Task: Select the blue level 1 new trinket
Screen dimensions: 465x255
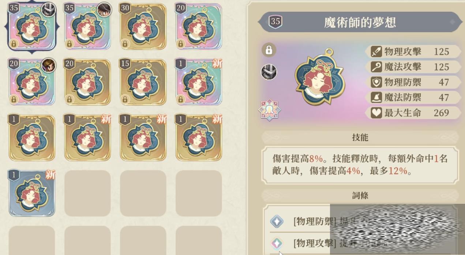Action: (32, 194)
